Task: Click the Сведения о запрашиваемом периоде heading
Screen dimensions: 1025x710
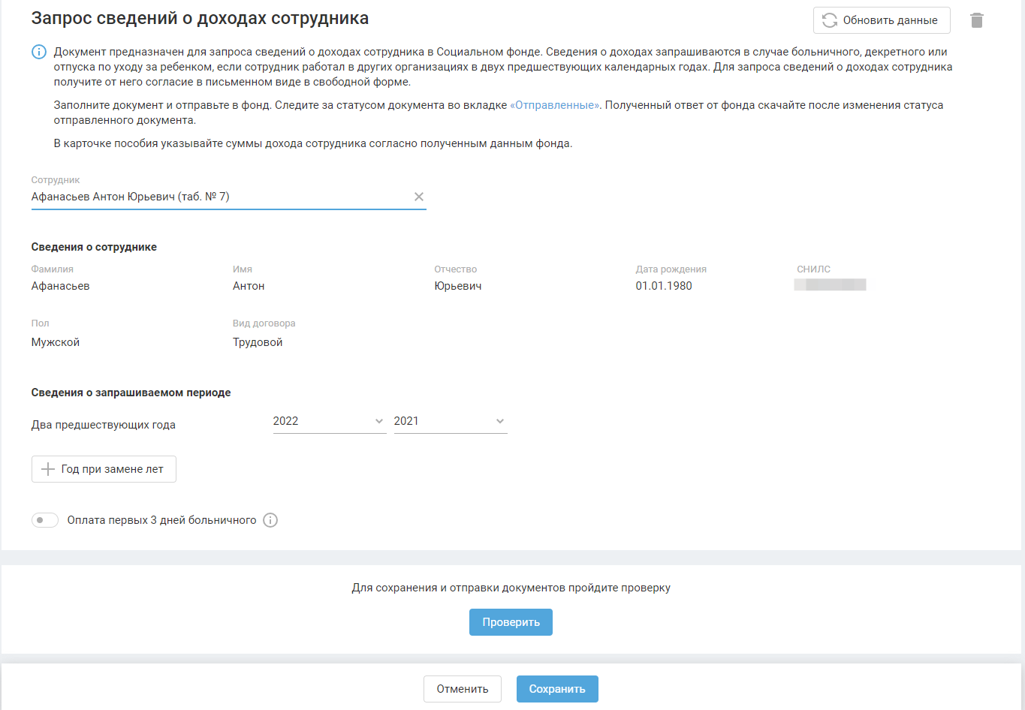Action: click(131, 393)
